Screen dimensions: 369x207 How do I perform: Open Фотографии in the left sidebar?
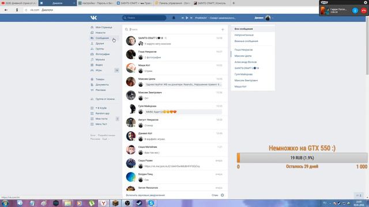tap(103, 54)
